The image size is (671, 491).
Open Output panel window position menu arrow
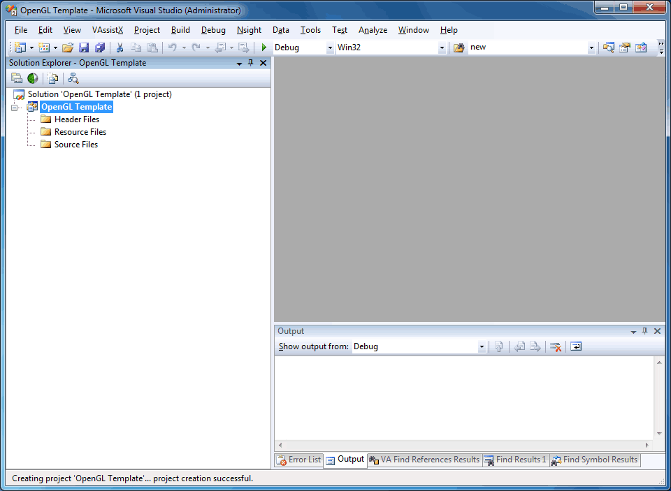point(633,332)
